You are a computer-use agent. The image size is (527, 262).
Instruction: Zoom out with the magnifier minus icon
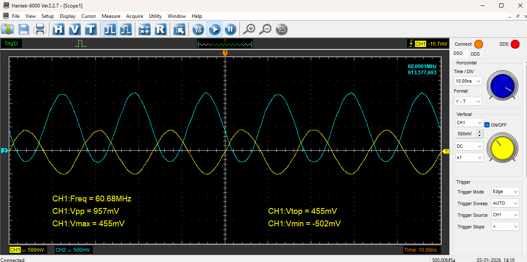(x=265, y=29)
